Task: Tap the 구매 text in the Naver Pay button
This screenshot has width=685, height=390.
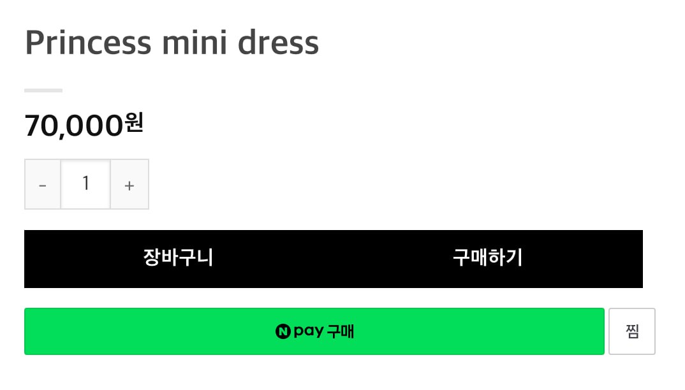Action: [x=341, y=332]
